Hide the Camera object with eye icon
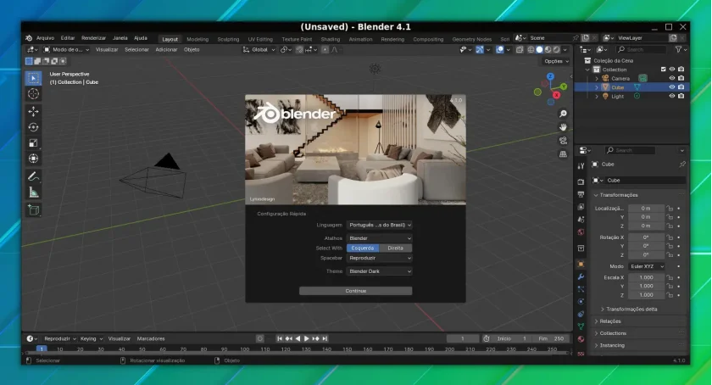Image resolution: width=712 pixels, height=385 pixels. pos(671,78)
